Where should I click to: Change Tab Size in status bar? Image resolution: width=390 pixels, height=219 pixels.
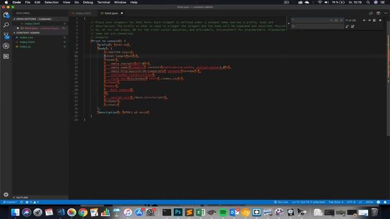[x=336, y=202]
